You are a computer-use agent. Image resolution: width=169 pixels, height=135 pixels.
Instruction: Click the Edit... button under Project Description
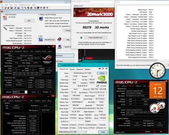30,21
